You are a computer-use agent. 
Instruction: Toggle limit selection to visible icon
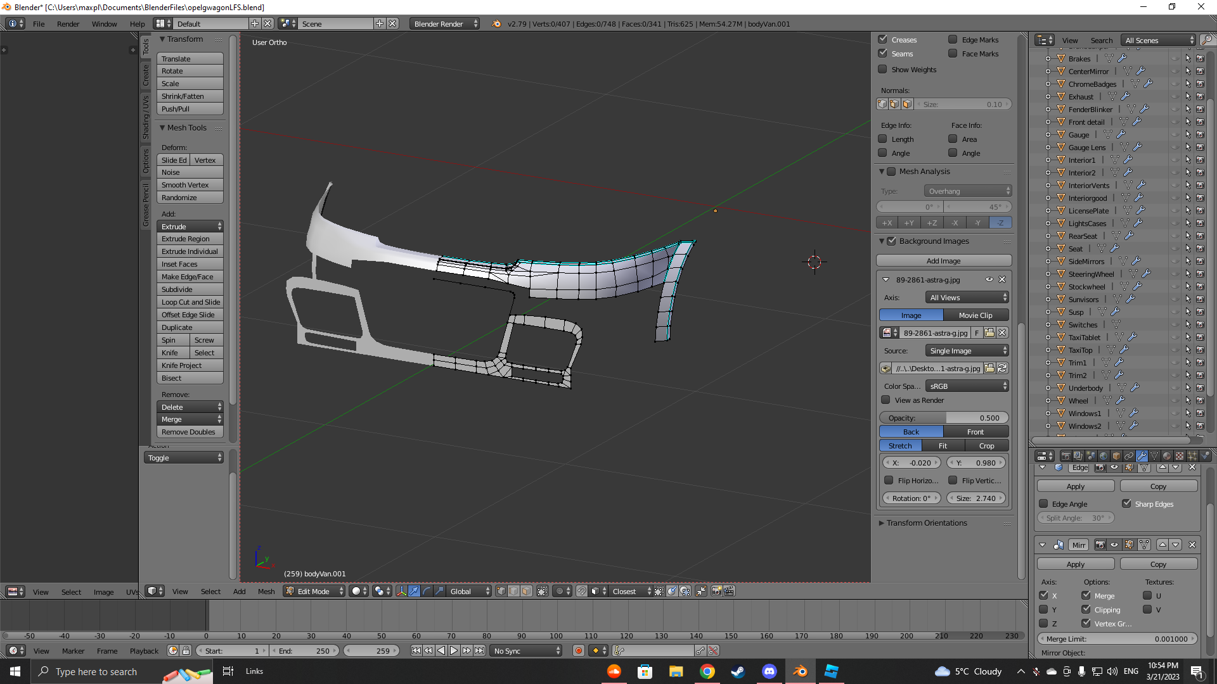543,591
